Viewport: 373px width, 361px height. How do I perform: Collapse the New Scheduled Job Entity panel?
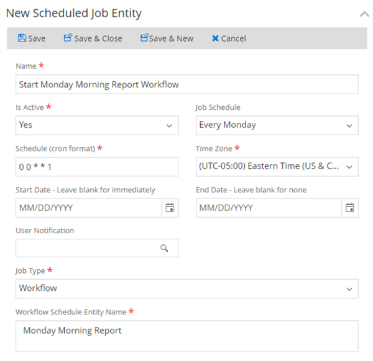click(364, 14)
